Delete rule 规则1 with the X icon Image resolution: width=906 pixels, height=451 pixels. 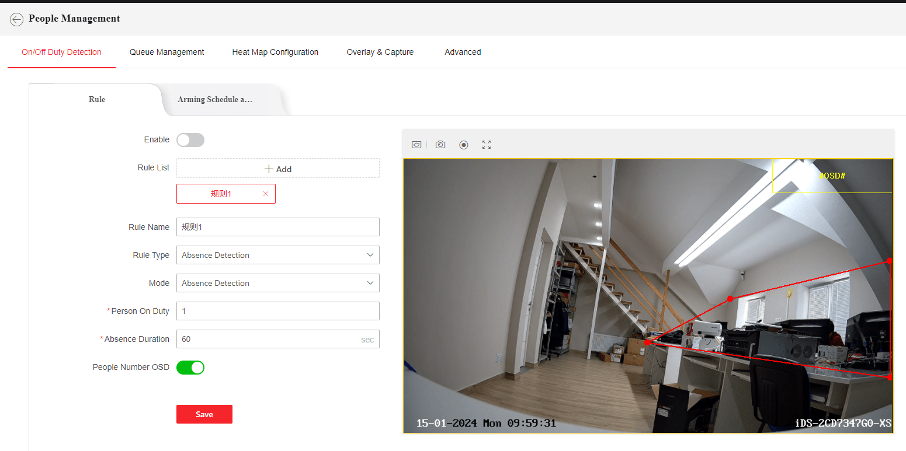pyautogui.click(x=266, y=194)
